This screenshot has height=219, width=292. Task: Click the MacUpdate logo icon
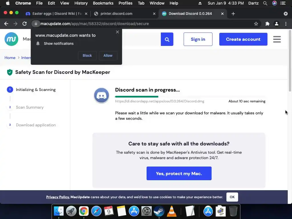11,39
